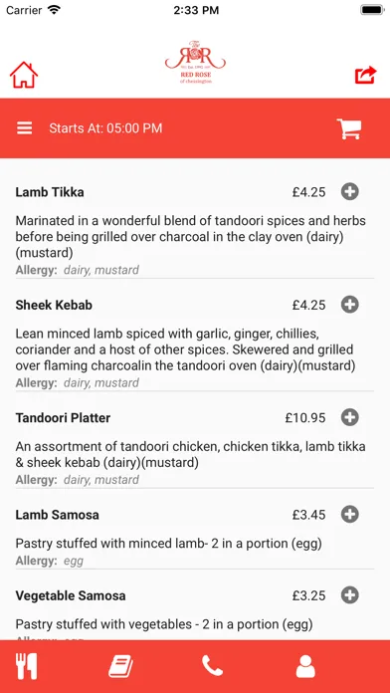Select the Lamb Tikka item title
The height and width of the screenshot is (693, 390).
pyautogui.click(x=50, y=192)
